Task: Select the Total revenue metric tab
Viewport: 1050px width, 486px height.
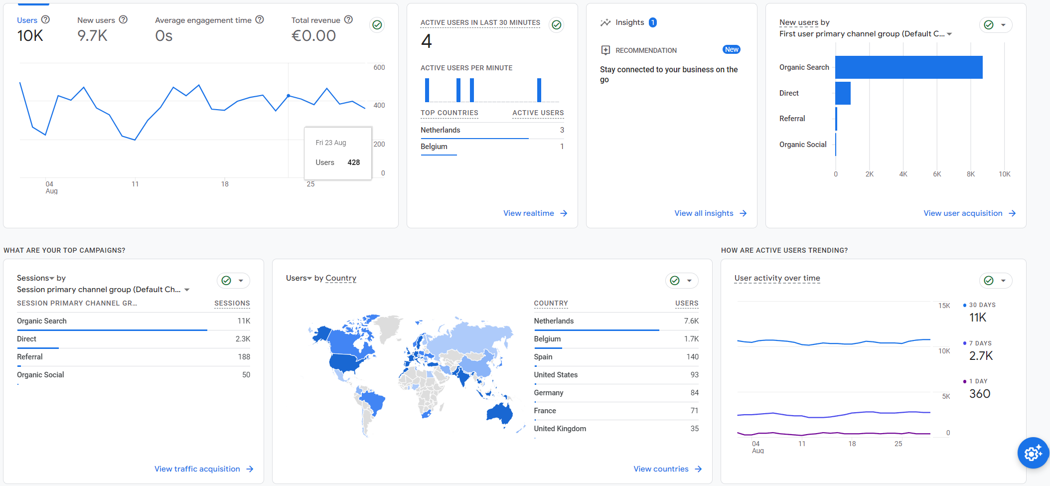Action: (322, 28)
